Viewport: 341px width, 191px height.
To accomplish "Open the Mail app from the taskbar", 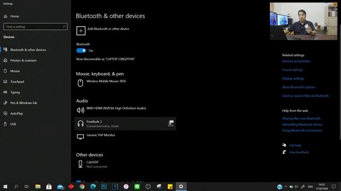I will [x=60, y=186].
